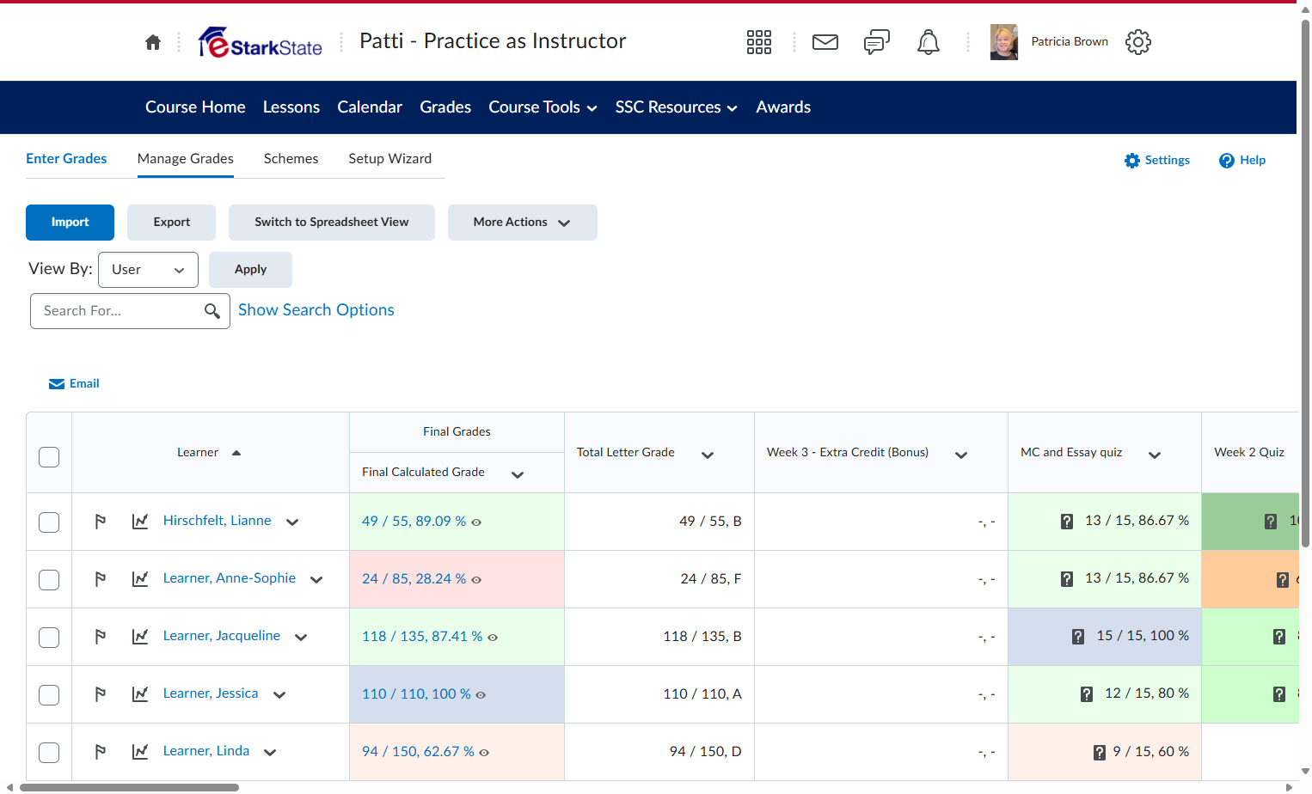The image size is (1312, 794).
Task: Flag Hirschfelt, Lianne with the flag icon
Action: point(101,522)
